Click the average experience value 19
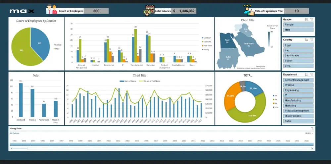The width and height of the screenshot is (331, 164). tap(296, 11)
